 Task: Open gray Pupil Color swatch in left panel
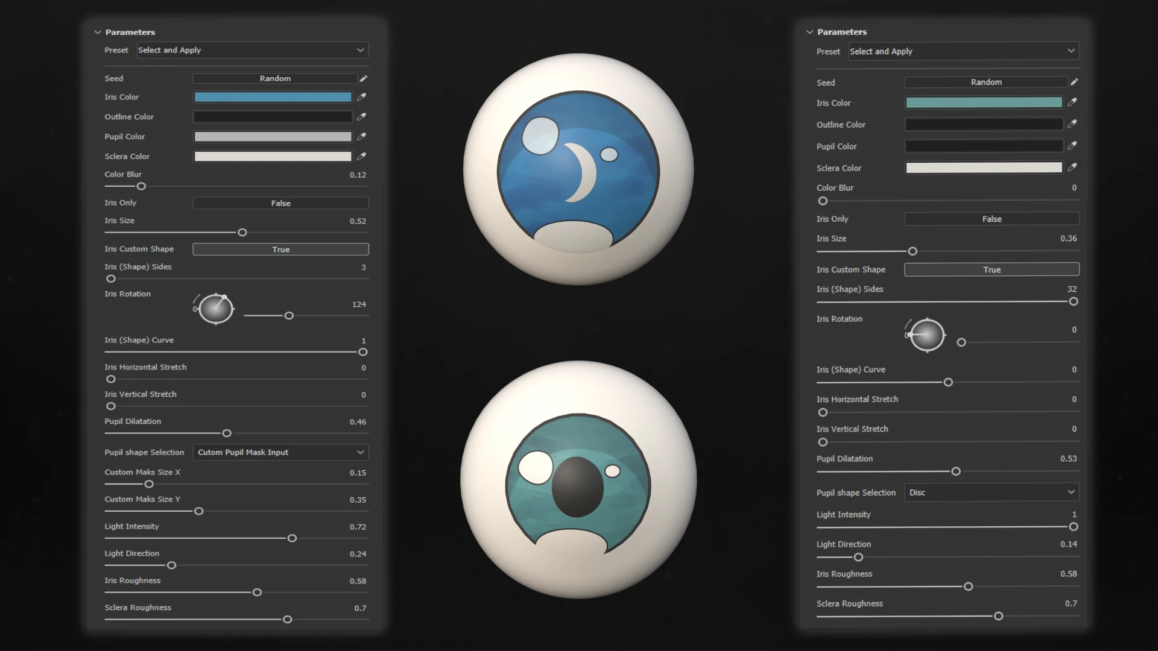click(273, 137)
